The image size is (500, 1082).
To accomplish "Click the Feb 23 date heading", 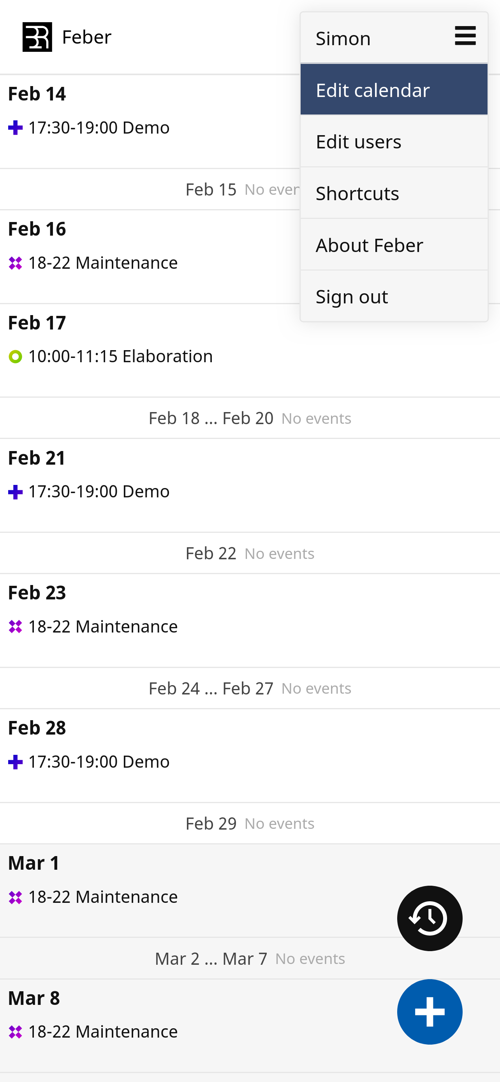I will 37,593.
